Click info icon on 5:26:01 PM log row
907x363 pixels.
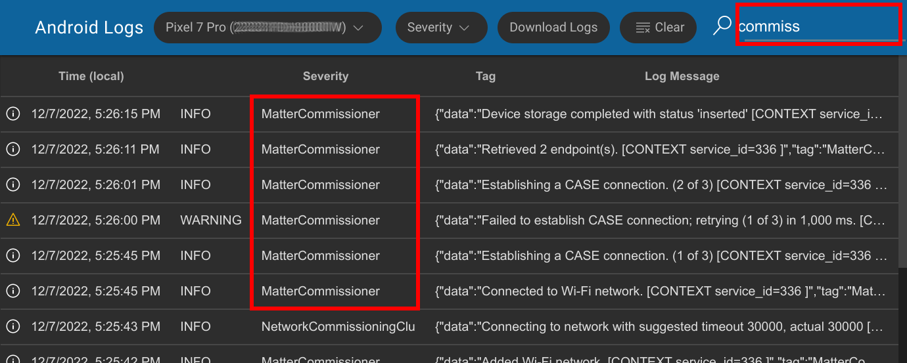(12, 185)
